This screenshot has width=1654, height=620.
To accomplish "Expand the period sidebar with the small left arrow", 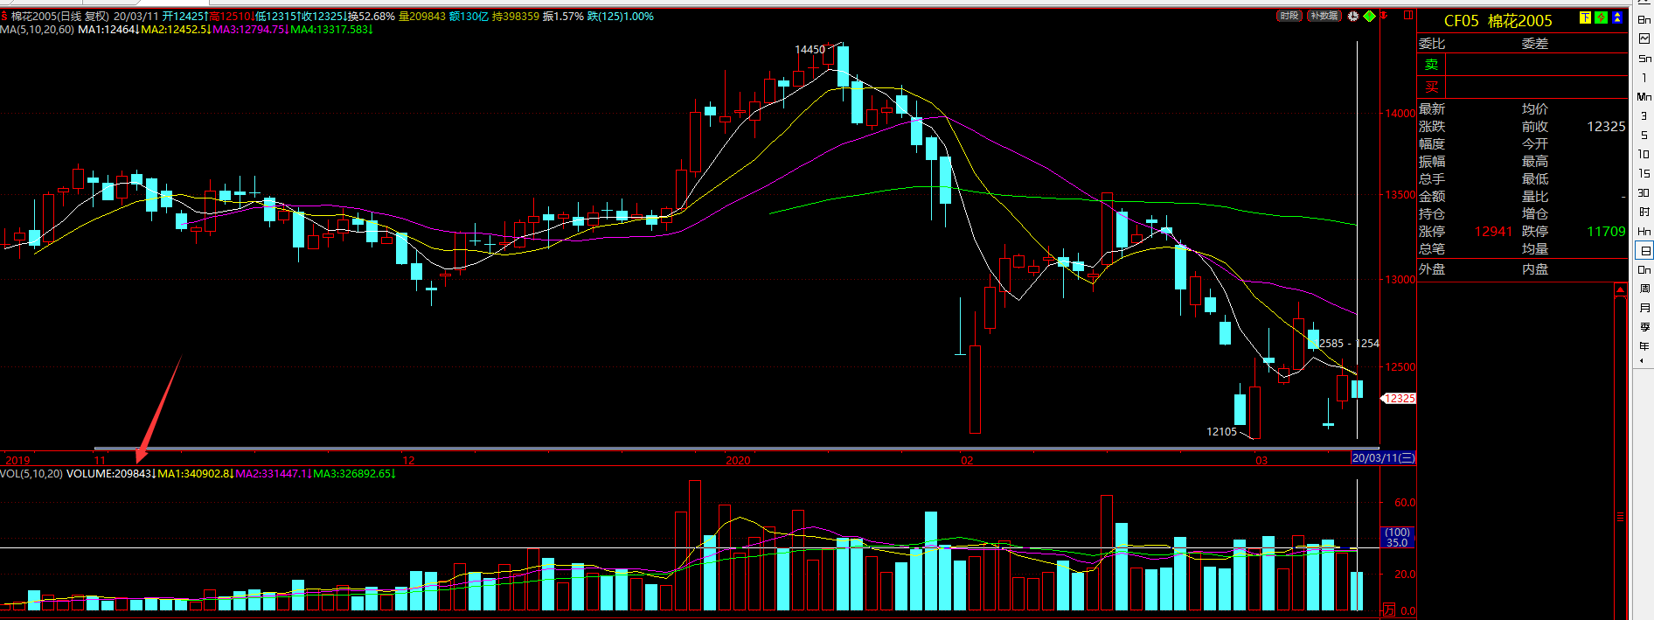I will coord(1641,360).
